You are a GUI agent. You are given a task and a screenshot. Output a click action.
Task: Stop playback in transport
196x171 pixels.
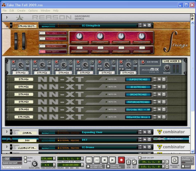105,160
